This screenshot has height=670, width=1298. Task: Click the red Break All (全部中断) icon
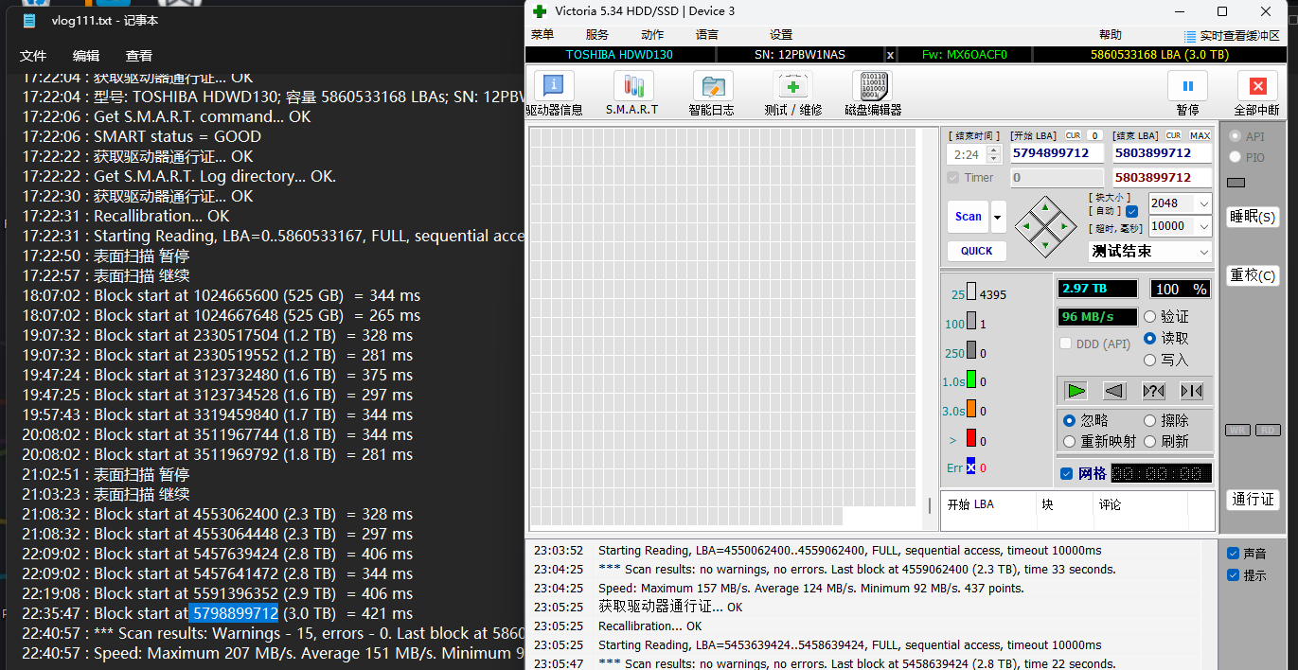point(1257,86)
